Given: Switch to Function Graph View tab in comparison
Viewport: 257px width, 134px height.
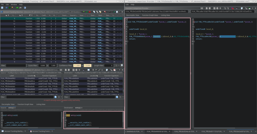Looking at the screenshot, I should 150,15.
